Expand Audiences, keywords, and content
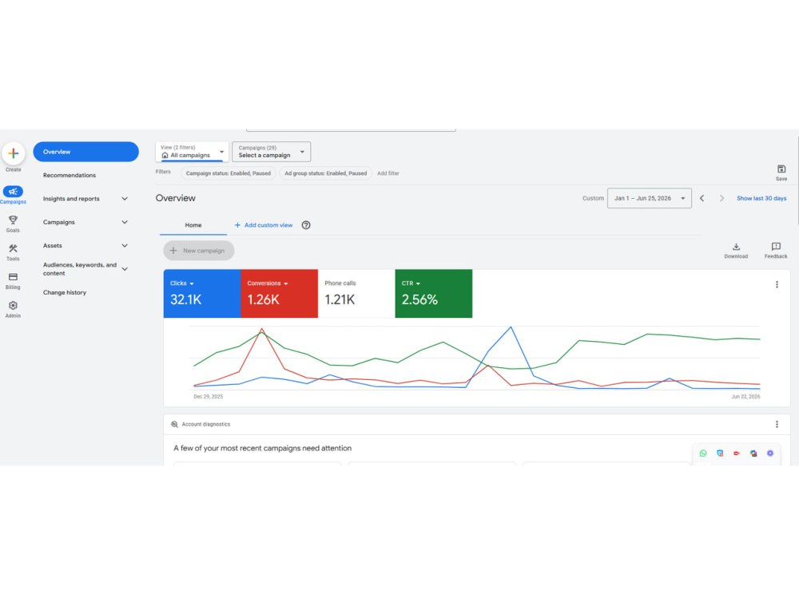799x598 pixels. coord(125,269)
